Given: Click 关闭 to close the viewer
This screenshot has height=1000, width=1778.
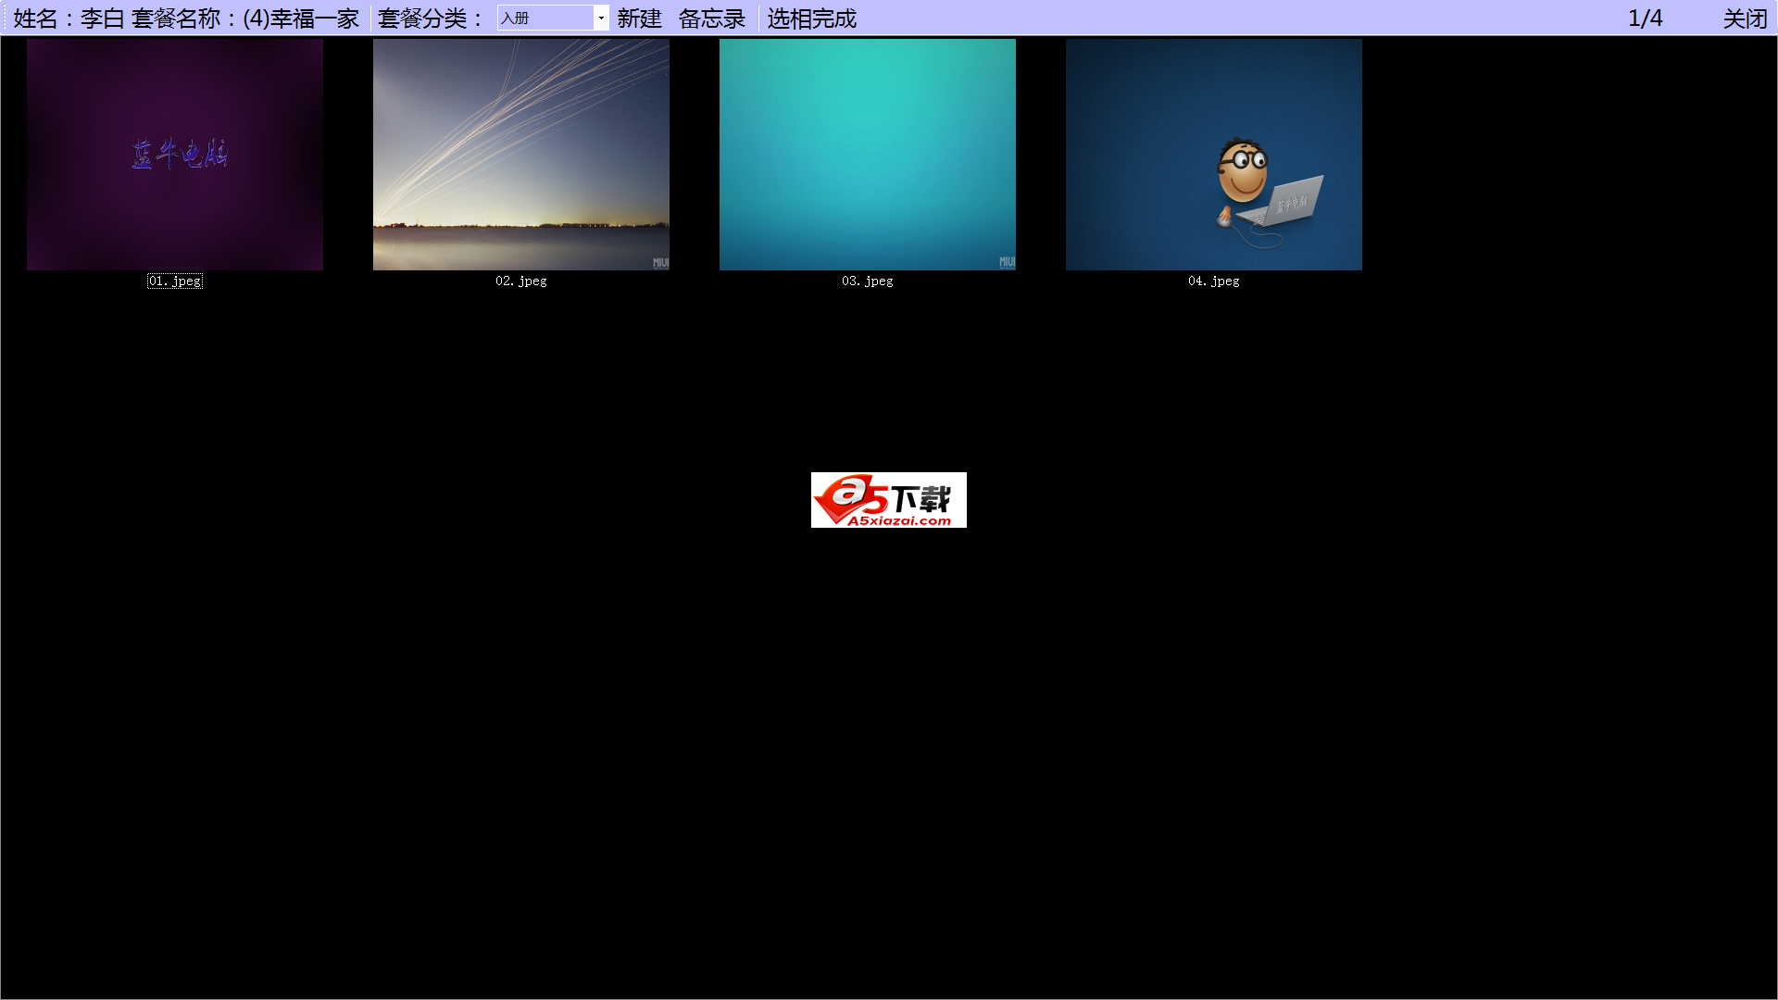Looking at the screenshot, I should point(1745,19).
